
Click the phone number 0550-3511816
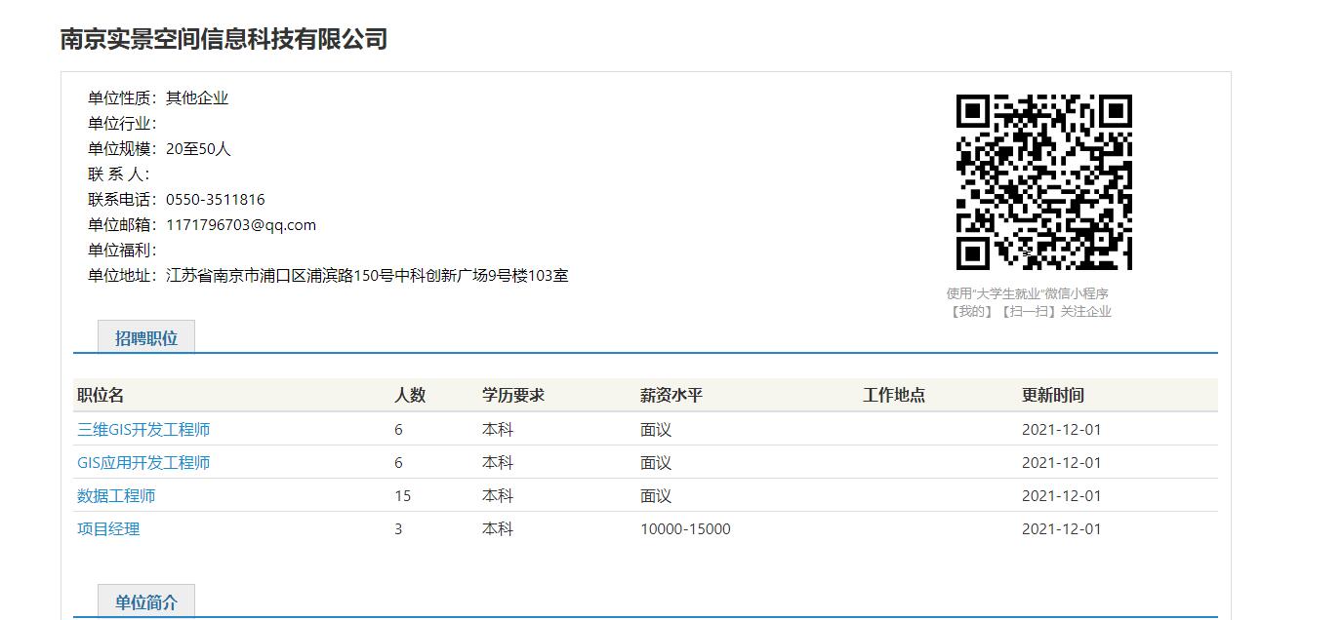tap(215, 200)
